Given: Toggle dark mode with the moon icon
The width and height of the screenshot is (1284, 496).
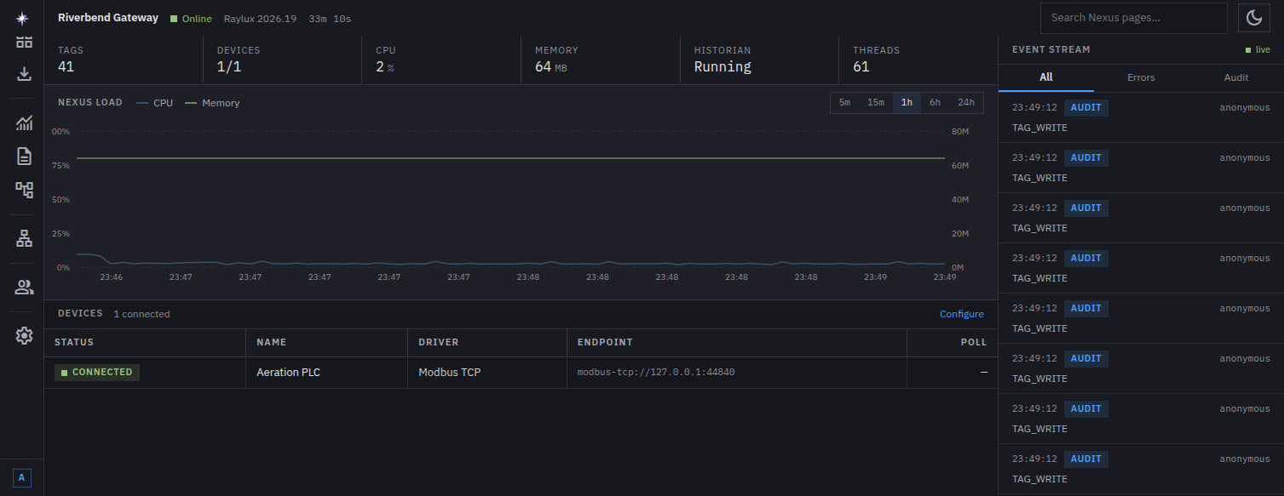Looking at the screenshot, I should (x=1254, y=18).
